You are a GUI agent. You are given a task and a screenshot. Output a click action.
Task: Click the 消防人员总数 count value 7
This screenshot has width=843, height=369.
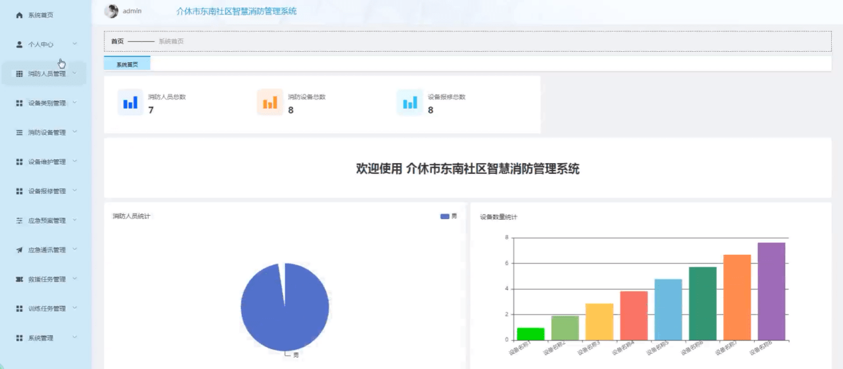[151, 110]
